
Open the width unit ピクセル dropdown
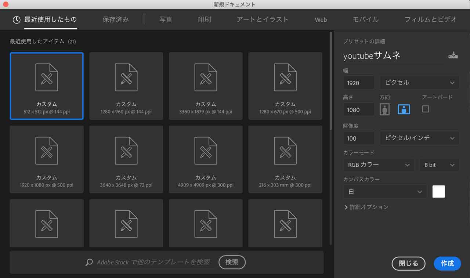[419, 83]
